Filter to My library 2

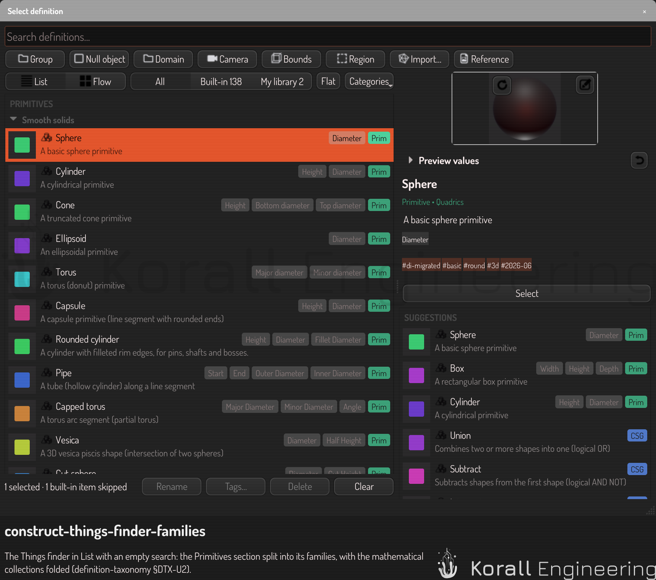pos(282,81)
